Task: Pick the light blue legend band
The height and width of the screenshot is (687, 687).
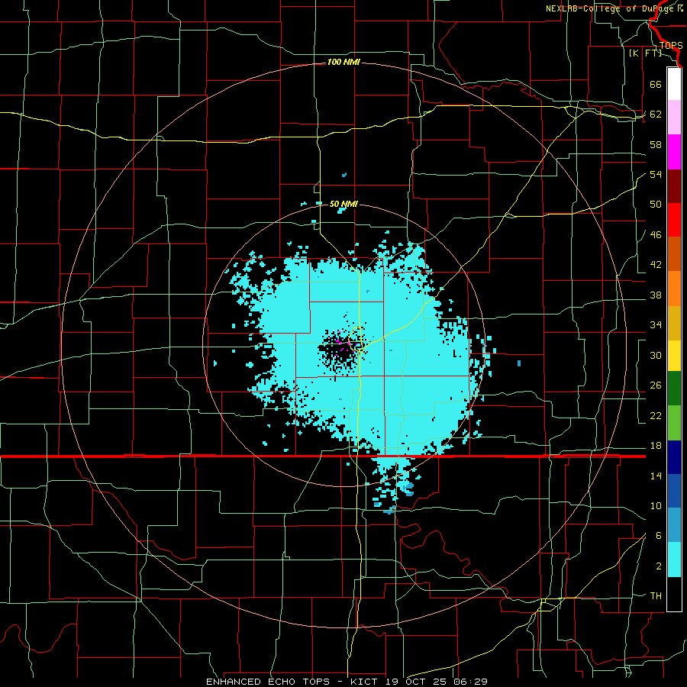Action: click(674, 525)
